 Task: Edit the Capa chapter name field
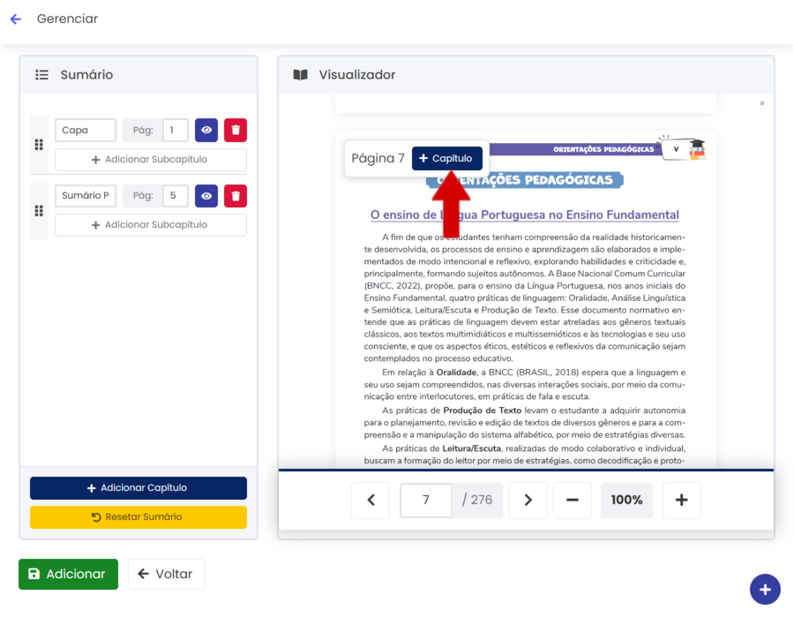[x=86, y=130]
